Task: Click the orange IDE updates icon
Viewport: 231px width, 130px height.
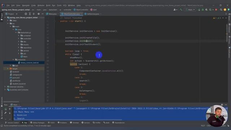Action: click(225, 10)
